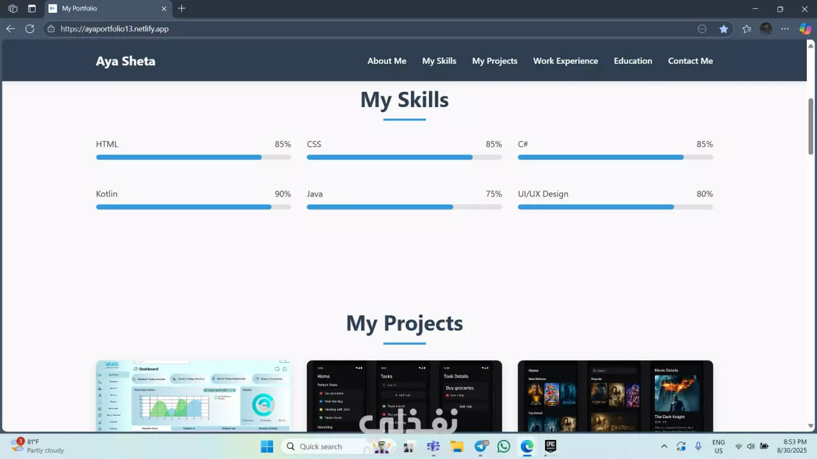Open Edge Settings and more menu
Image resolution: width=817 pixels, height=459 pixels.
785,29
